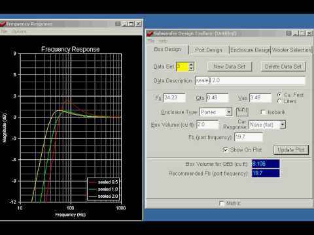Click the Subwoofer Design Toolbox title bar app icon
This screenshot has width=314, height=235.
(x=150, y=33)
